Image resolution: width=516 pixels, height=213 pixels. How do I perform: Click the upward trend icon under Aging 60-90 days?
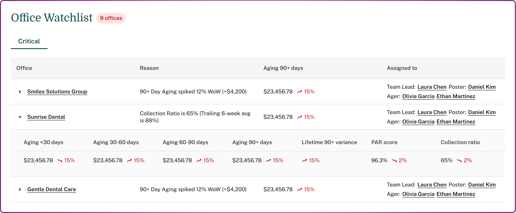199,160
